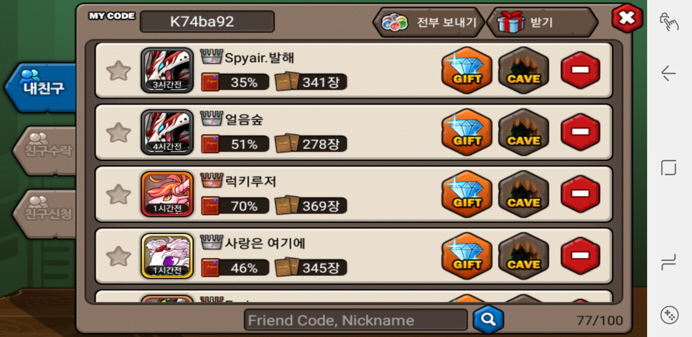Close the friends window with the red X
This screenshot has height=337, width=692.
pos(627,18)
